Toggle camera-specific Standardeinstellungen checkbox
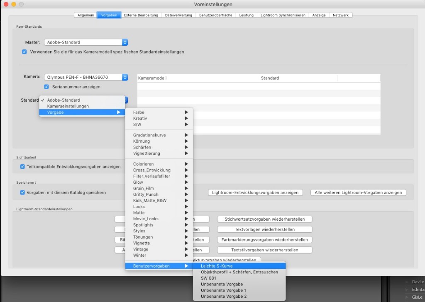This screenshot has height=302, width=425. point(24,52)
